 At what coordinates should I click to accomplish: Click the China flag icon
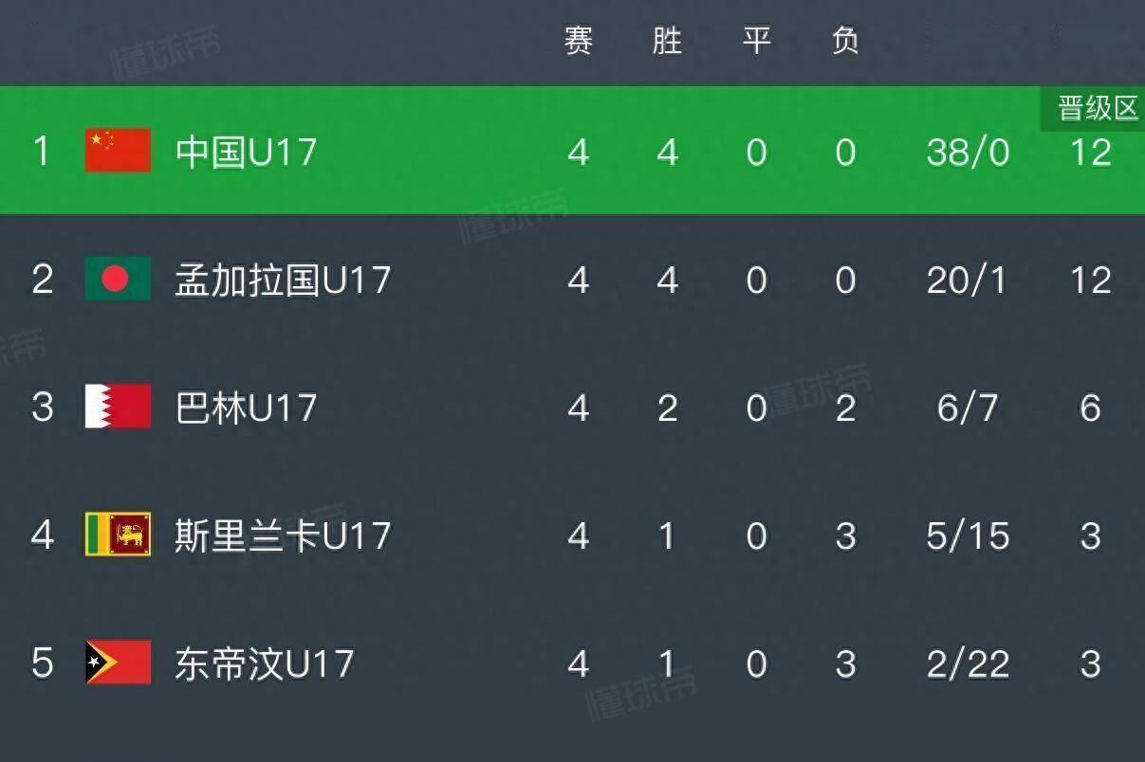click(x=118, y=151)
